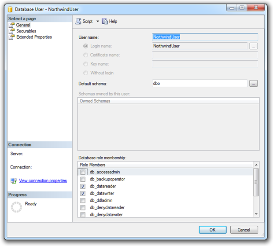Click the role list scroll down arrow
This screenshot has height=246, width=273.
pyautogui.click(x=256, y=214)
